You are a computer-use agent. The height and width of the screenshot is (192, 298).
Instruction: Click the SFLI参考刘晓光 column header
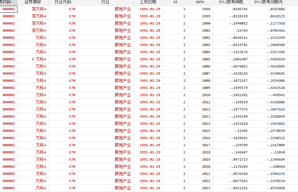[268, 2]
